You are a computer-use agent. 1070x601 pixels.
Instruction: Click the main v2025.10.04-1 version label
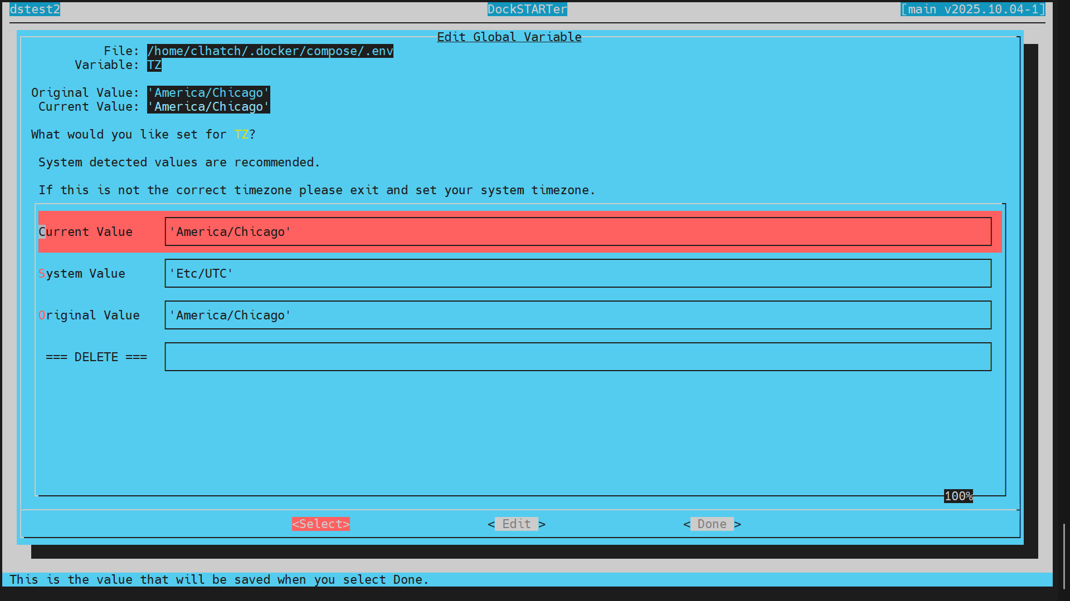tap(972, 9)
